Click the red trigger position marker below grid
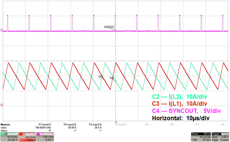 [x=116, y=121]
